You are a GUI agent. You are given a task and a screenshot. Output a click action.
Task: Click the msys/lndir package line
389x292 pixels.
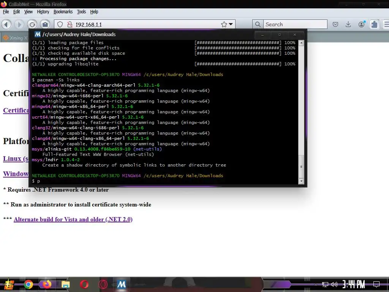(x=56, y=160)
